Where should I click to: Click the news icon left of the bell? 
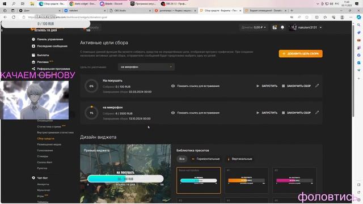point(275,28)
